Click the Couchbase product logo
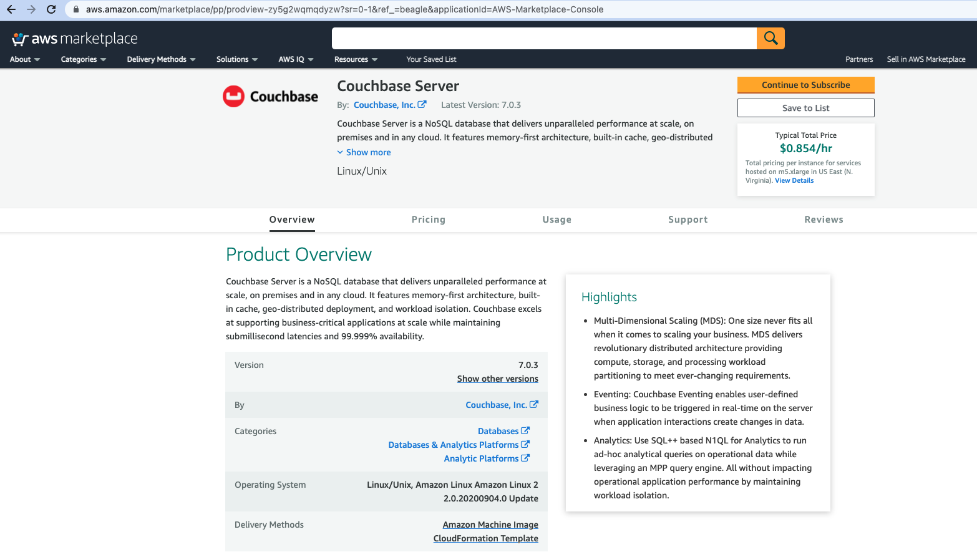Image resolution: width=977 pixels, height=552 pixels. point(270,95)
